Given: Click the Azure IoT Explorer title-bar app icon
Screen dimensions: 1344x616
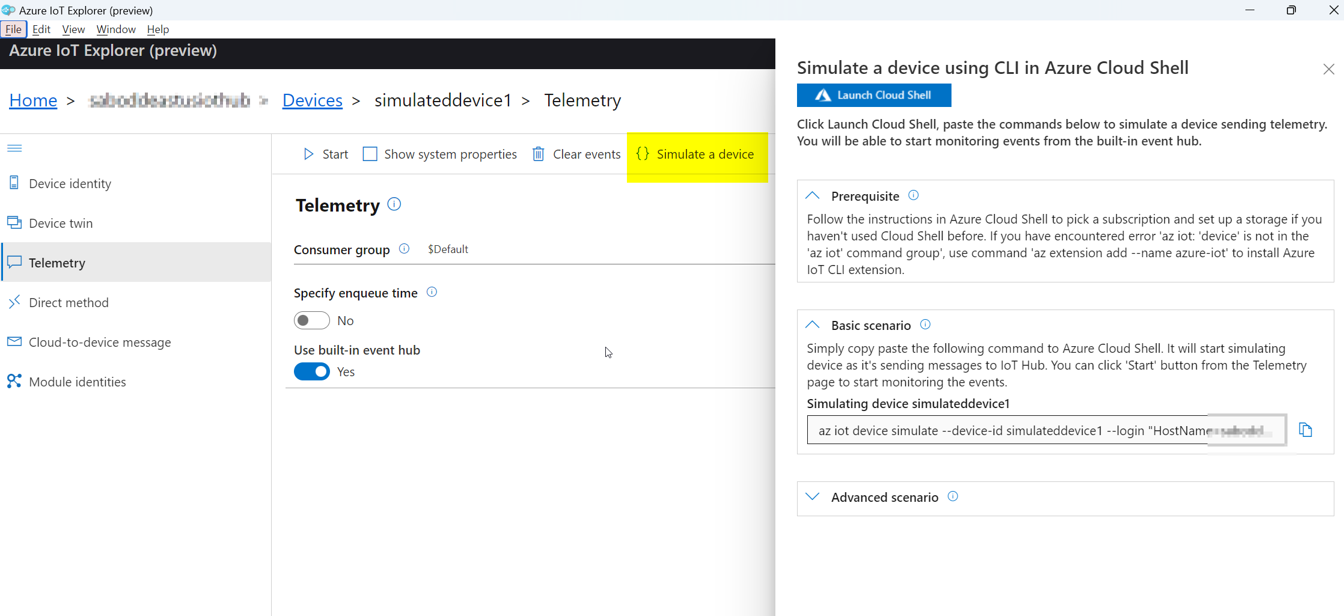Looking at the screenshot, I should point(8,10).
